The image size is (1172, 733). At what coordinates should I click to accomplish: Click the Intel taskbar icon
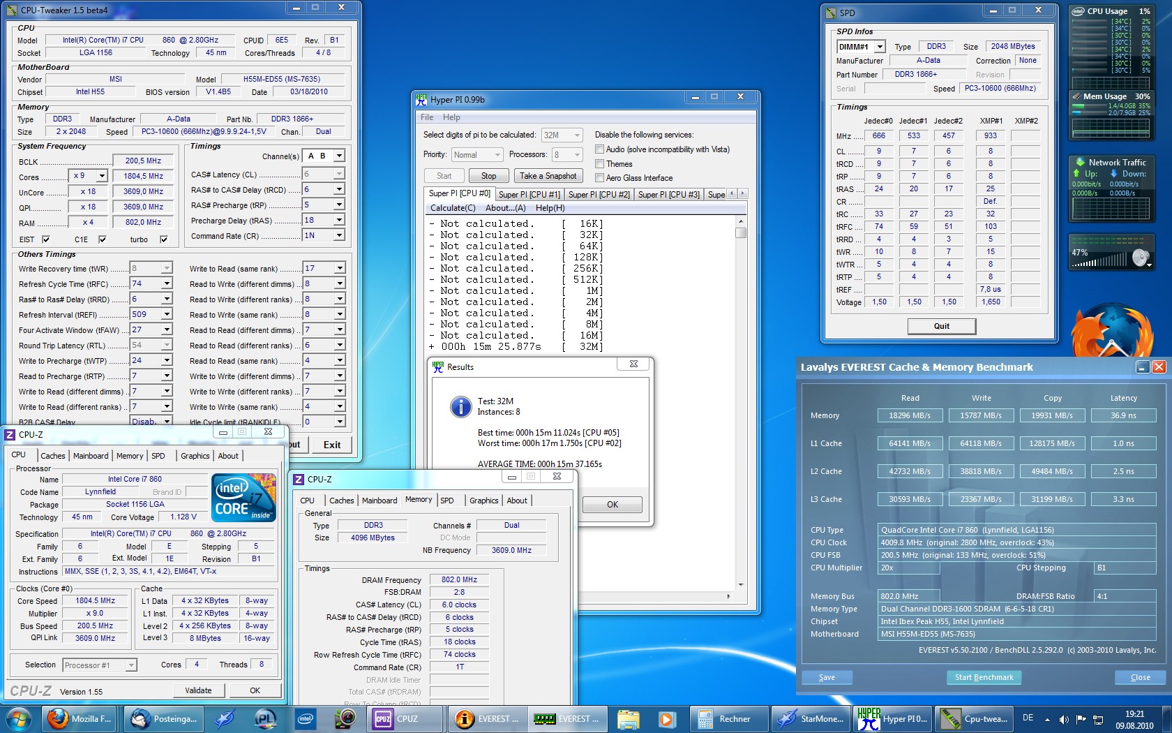click(x=305, y=718)
